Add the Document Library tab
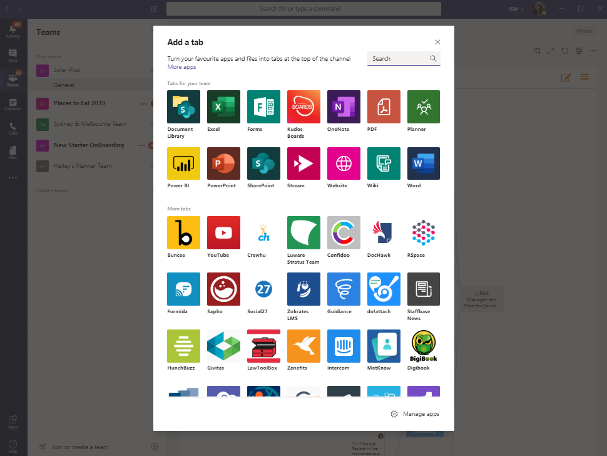Image resolution: width=607 pixels, height=456 pixels. click(x=183, y=106)
